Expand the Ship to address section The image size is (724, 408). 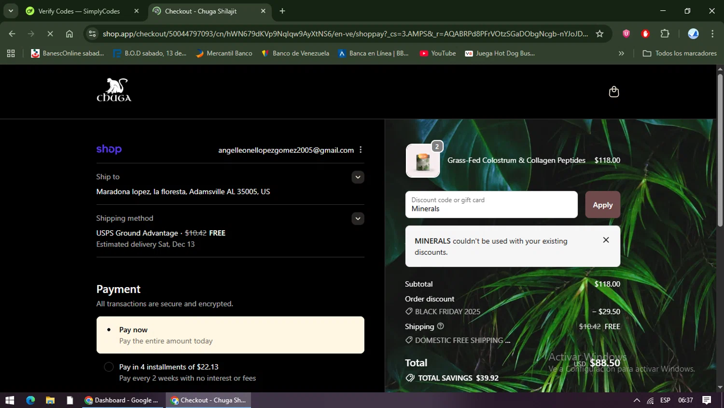[358, 177]
